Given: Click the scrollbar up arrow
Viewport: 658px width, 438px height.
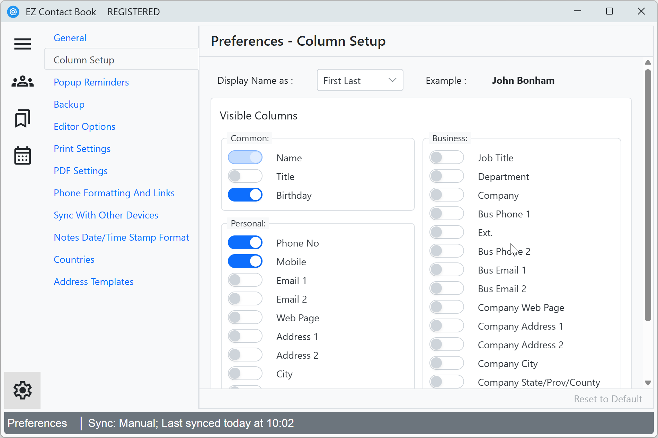Looking at the screenshot, I should tap(648, 62).
